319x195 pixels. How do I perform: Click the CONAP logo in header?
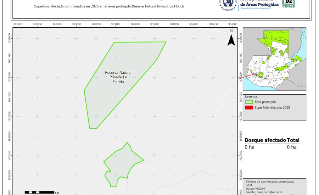pyautogui.click(x=288, y=4)
